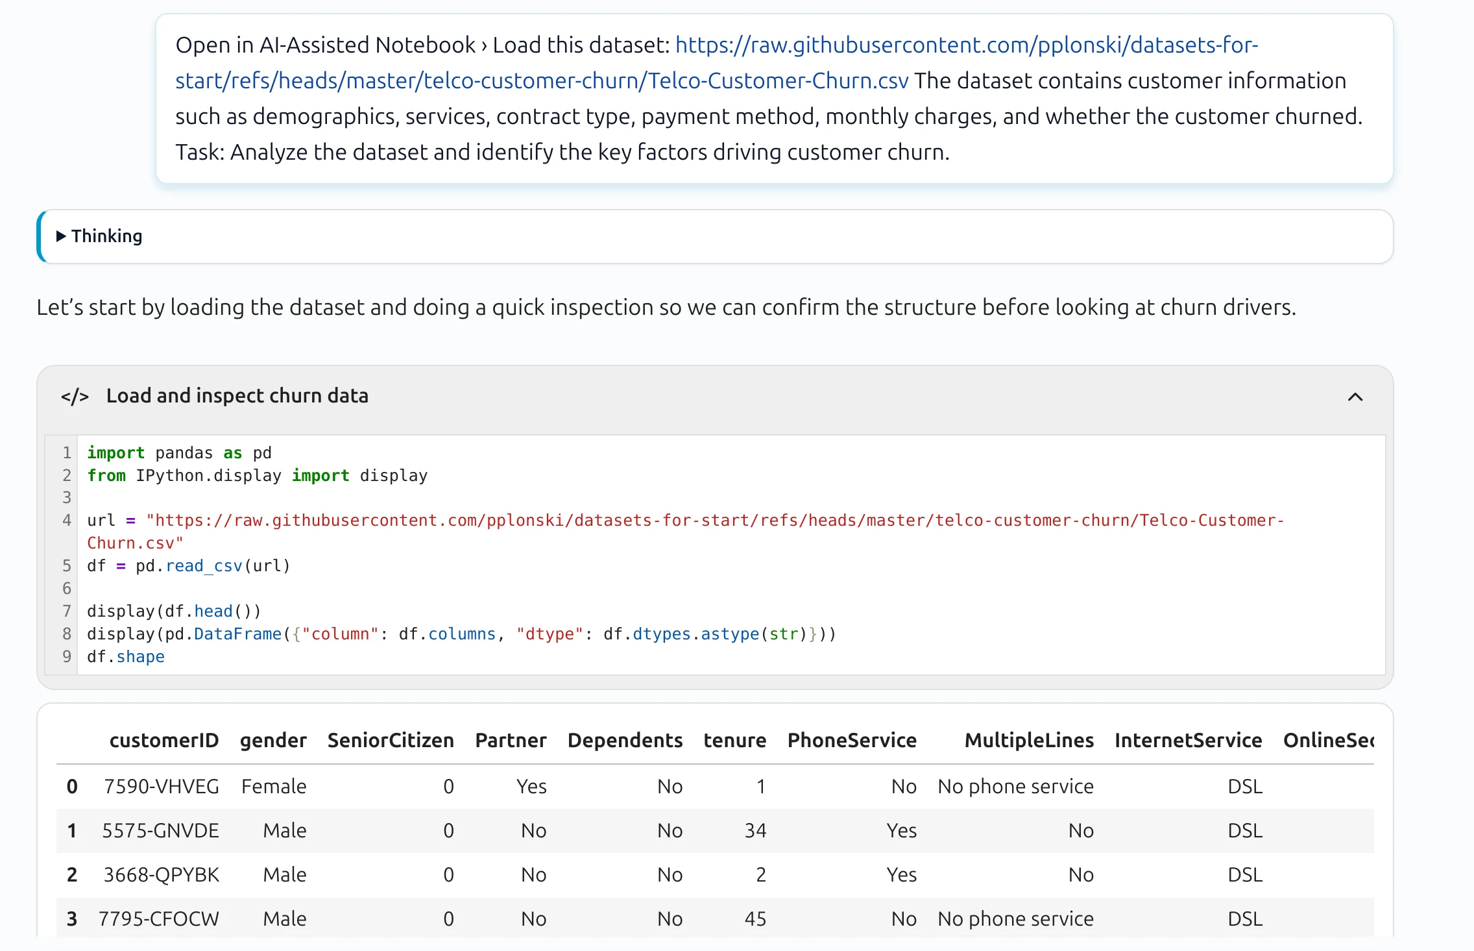Select the customerID column header

coord(163,741)
